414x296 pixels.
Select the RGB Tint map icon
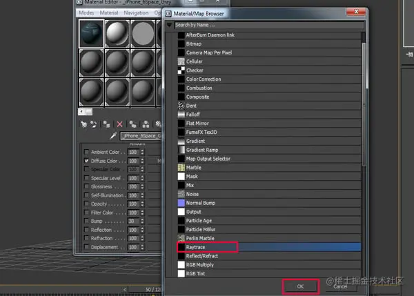pyautogui.click(x=181, y=273)
